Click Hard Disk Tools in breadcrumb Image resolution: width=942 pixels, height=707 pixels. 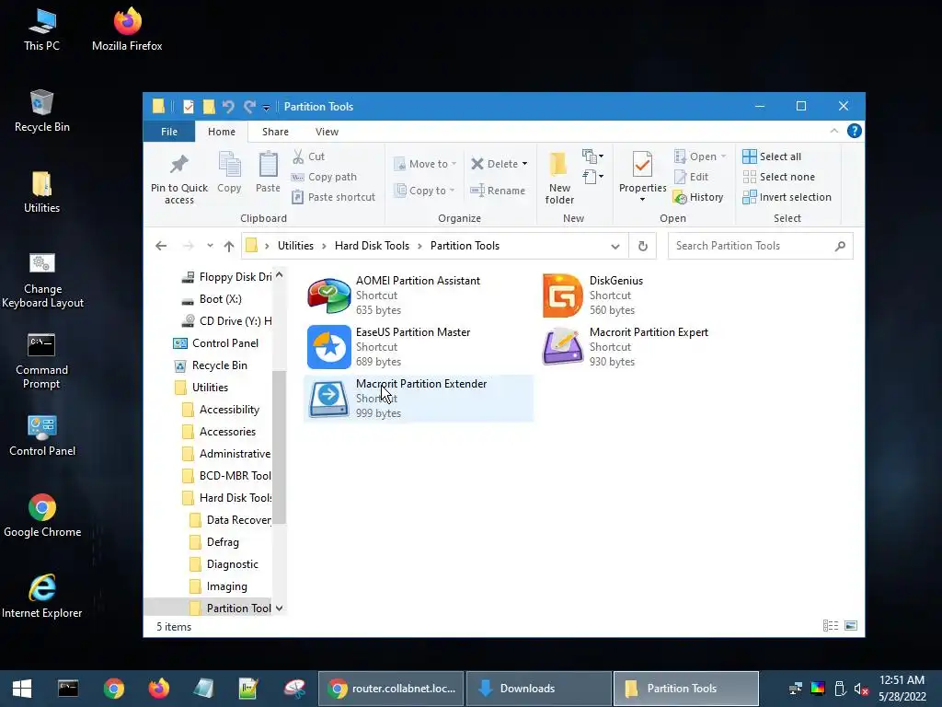[372, 246]
